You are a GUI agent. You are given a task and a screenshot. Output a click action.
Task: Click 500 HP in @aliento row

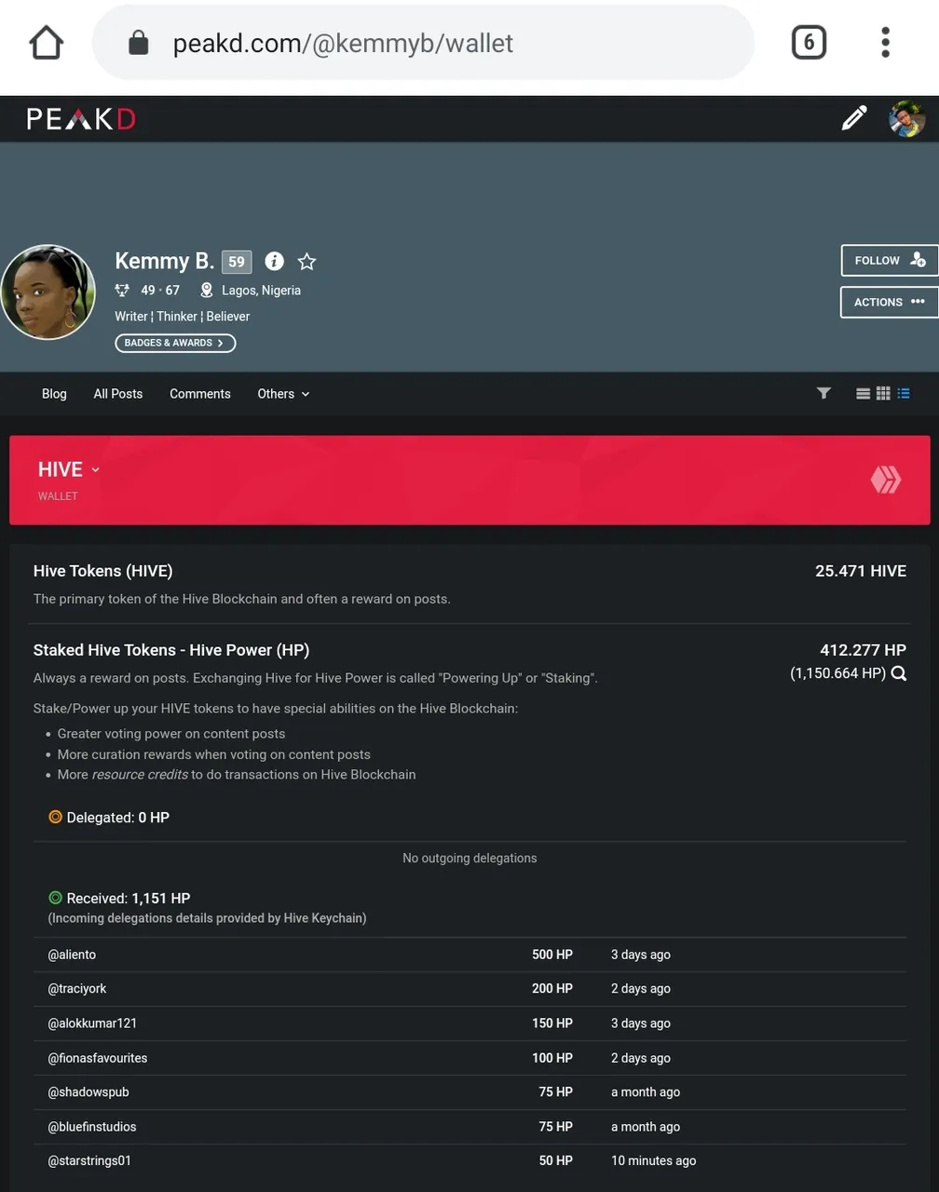[552, 955]
